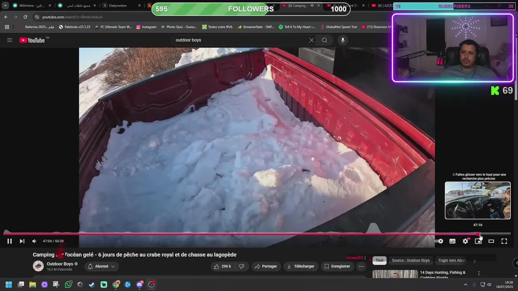Open the bookmarks apps grid icon
Screen dimensions: 518x291
pyautogui.click(x=7, y=27)
